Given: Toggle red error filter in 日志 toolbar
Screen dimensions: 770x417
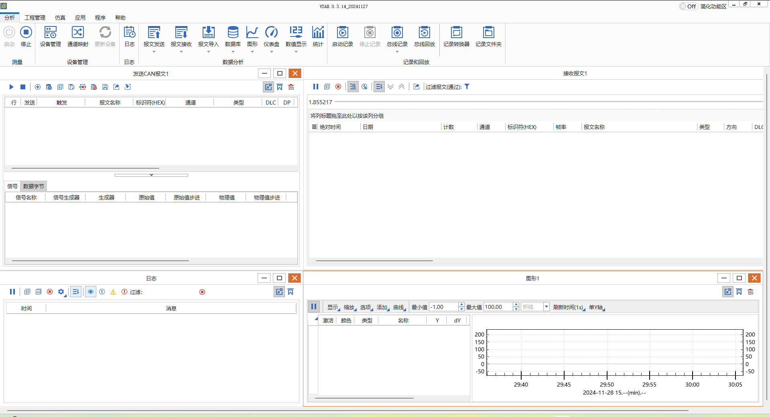Looking at the screenshot, I should tap(124, 292).
